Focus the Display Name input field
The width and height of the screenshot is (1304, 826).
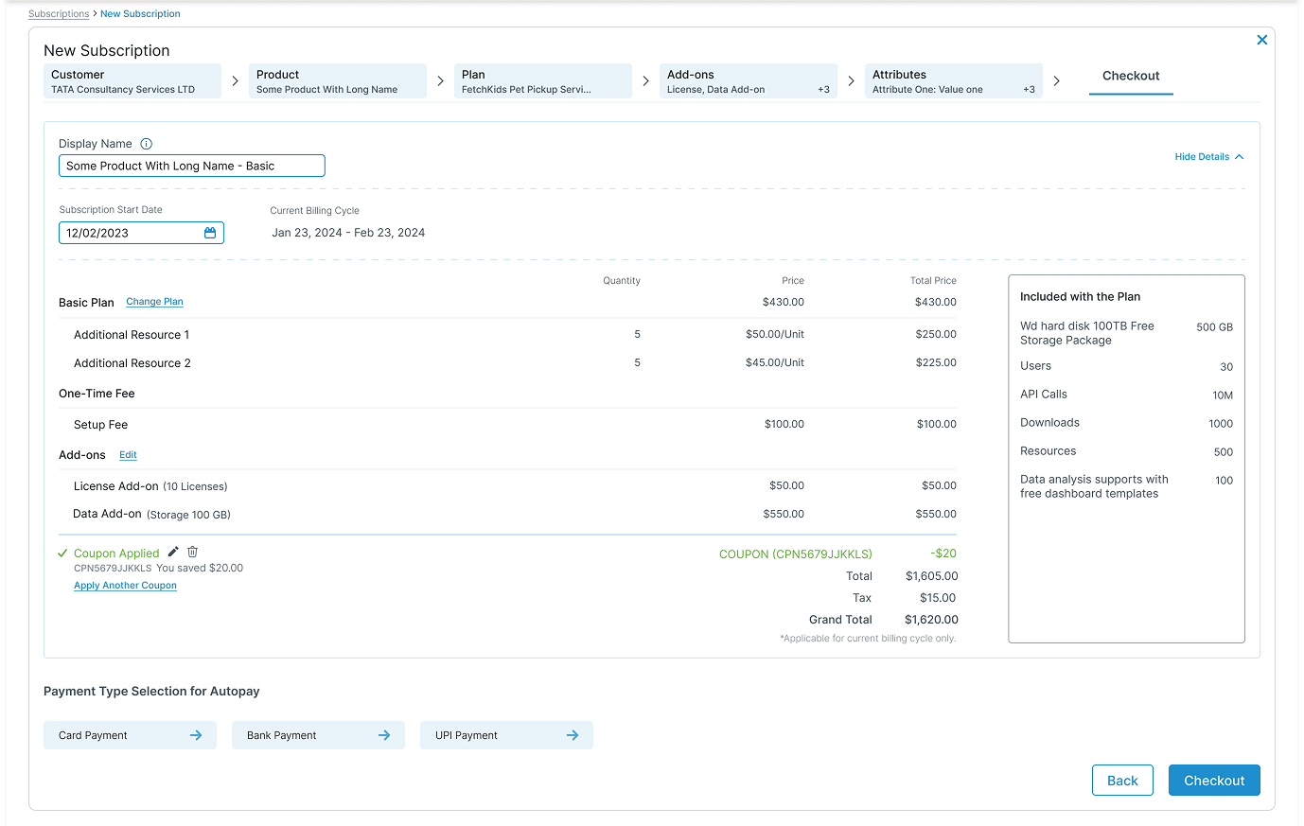(x=192, y=166)
